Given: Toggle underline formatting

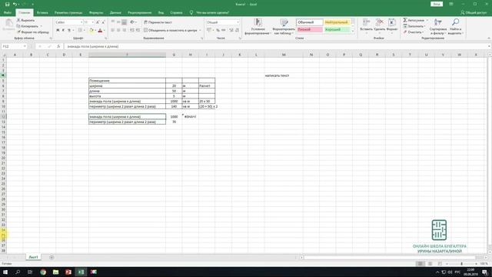Looking at the screenshot, I should point(69,30).
